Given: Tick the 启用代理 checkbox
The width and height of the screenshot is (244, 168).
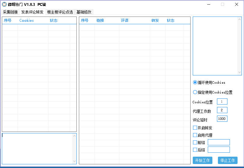Looking at the screenshot, I should click(x=195, y=135).
